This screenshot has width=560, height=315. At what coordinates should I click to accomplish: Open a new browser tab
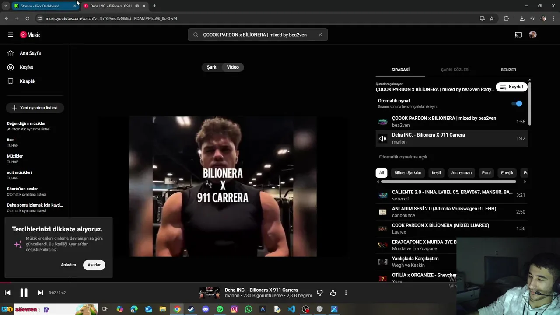154,6
